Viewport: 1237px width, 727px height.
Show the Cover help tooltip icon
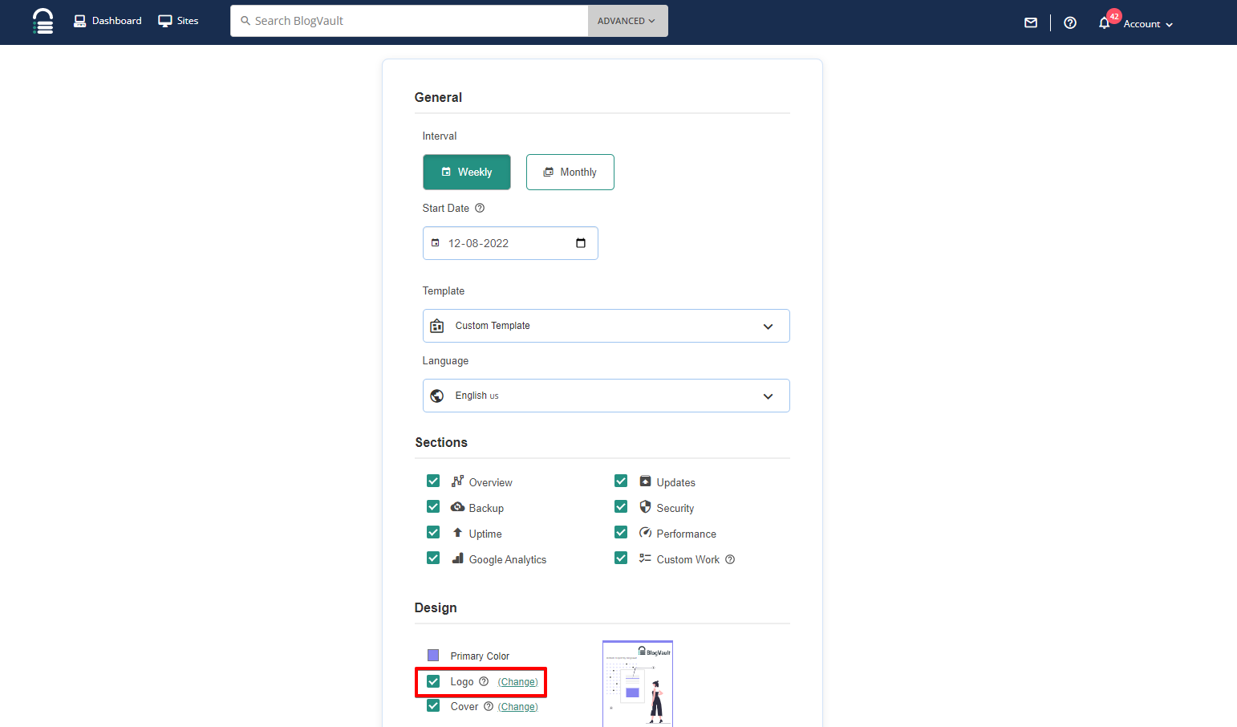click(489, 706)
